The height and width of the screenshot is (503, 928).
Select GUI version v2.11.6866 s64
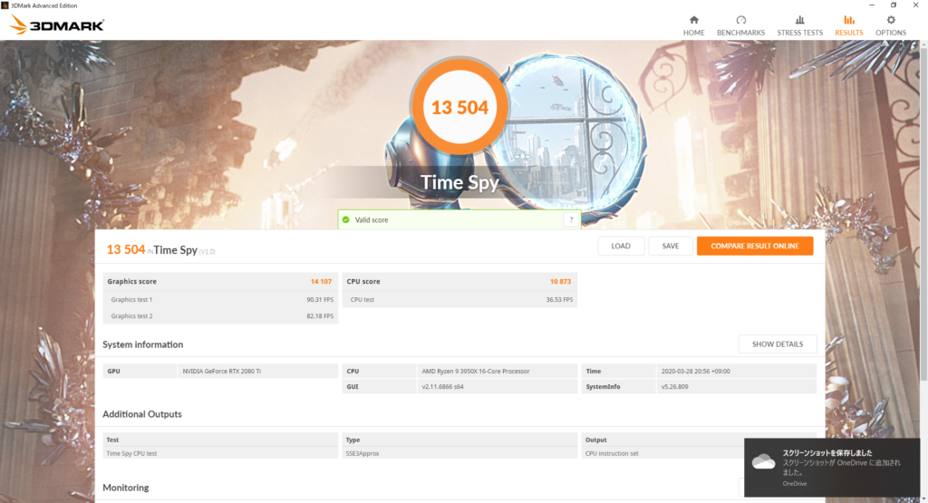pos(442,386)
